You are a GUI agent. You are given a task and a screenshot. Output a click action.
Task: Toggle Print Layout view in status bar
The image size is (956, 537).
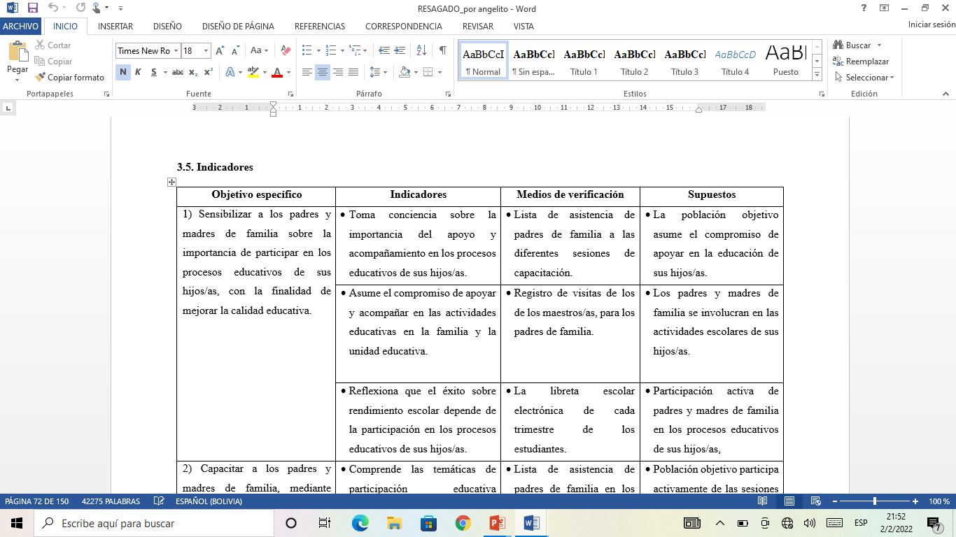pos(789,501)
